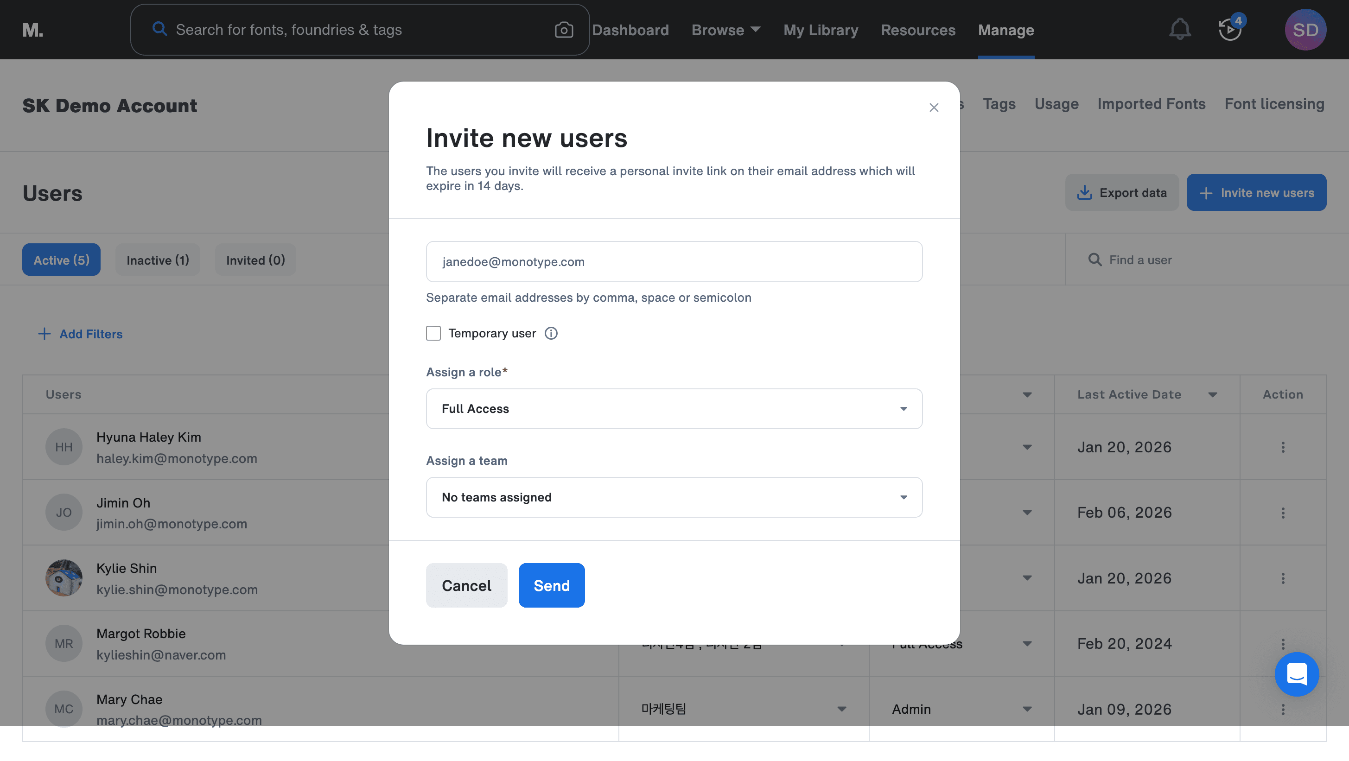Click the invite email address field
Viewport: 1349px width, 761px height.
click(674, 262)
